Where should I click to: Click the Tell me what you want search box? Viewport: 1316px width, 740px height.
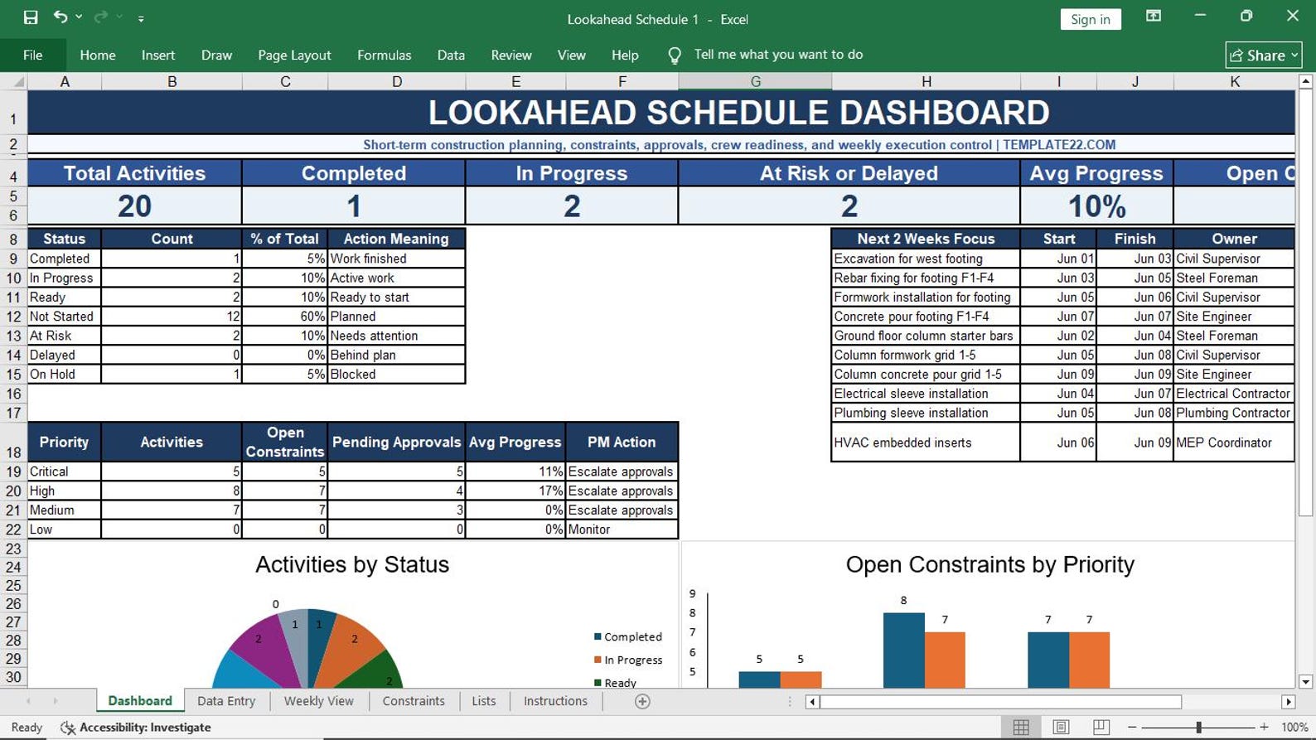778,55
